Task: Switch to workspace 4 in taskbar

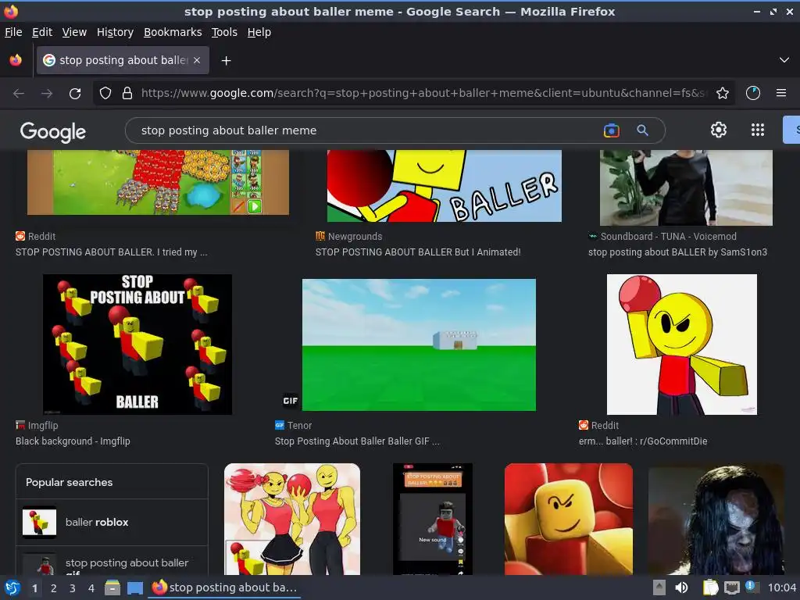Action: [91, 588]
